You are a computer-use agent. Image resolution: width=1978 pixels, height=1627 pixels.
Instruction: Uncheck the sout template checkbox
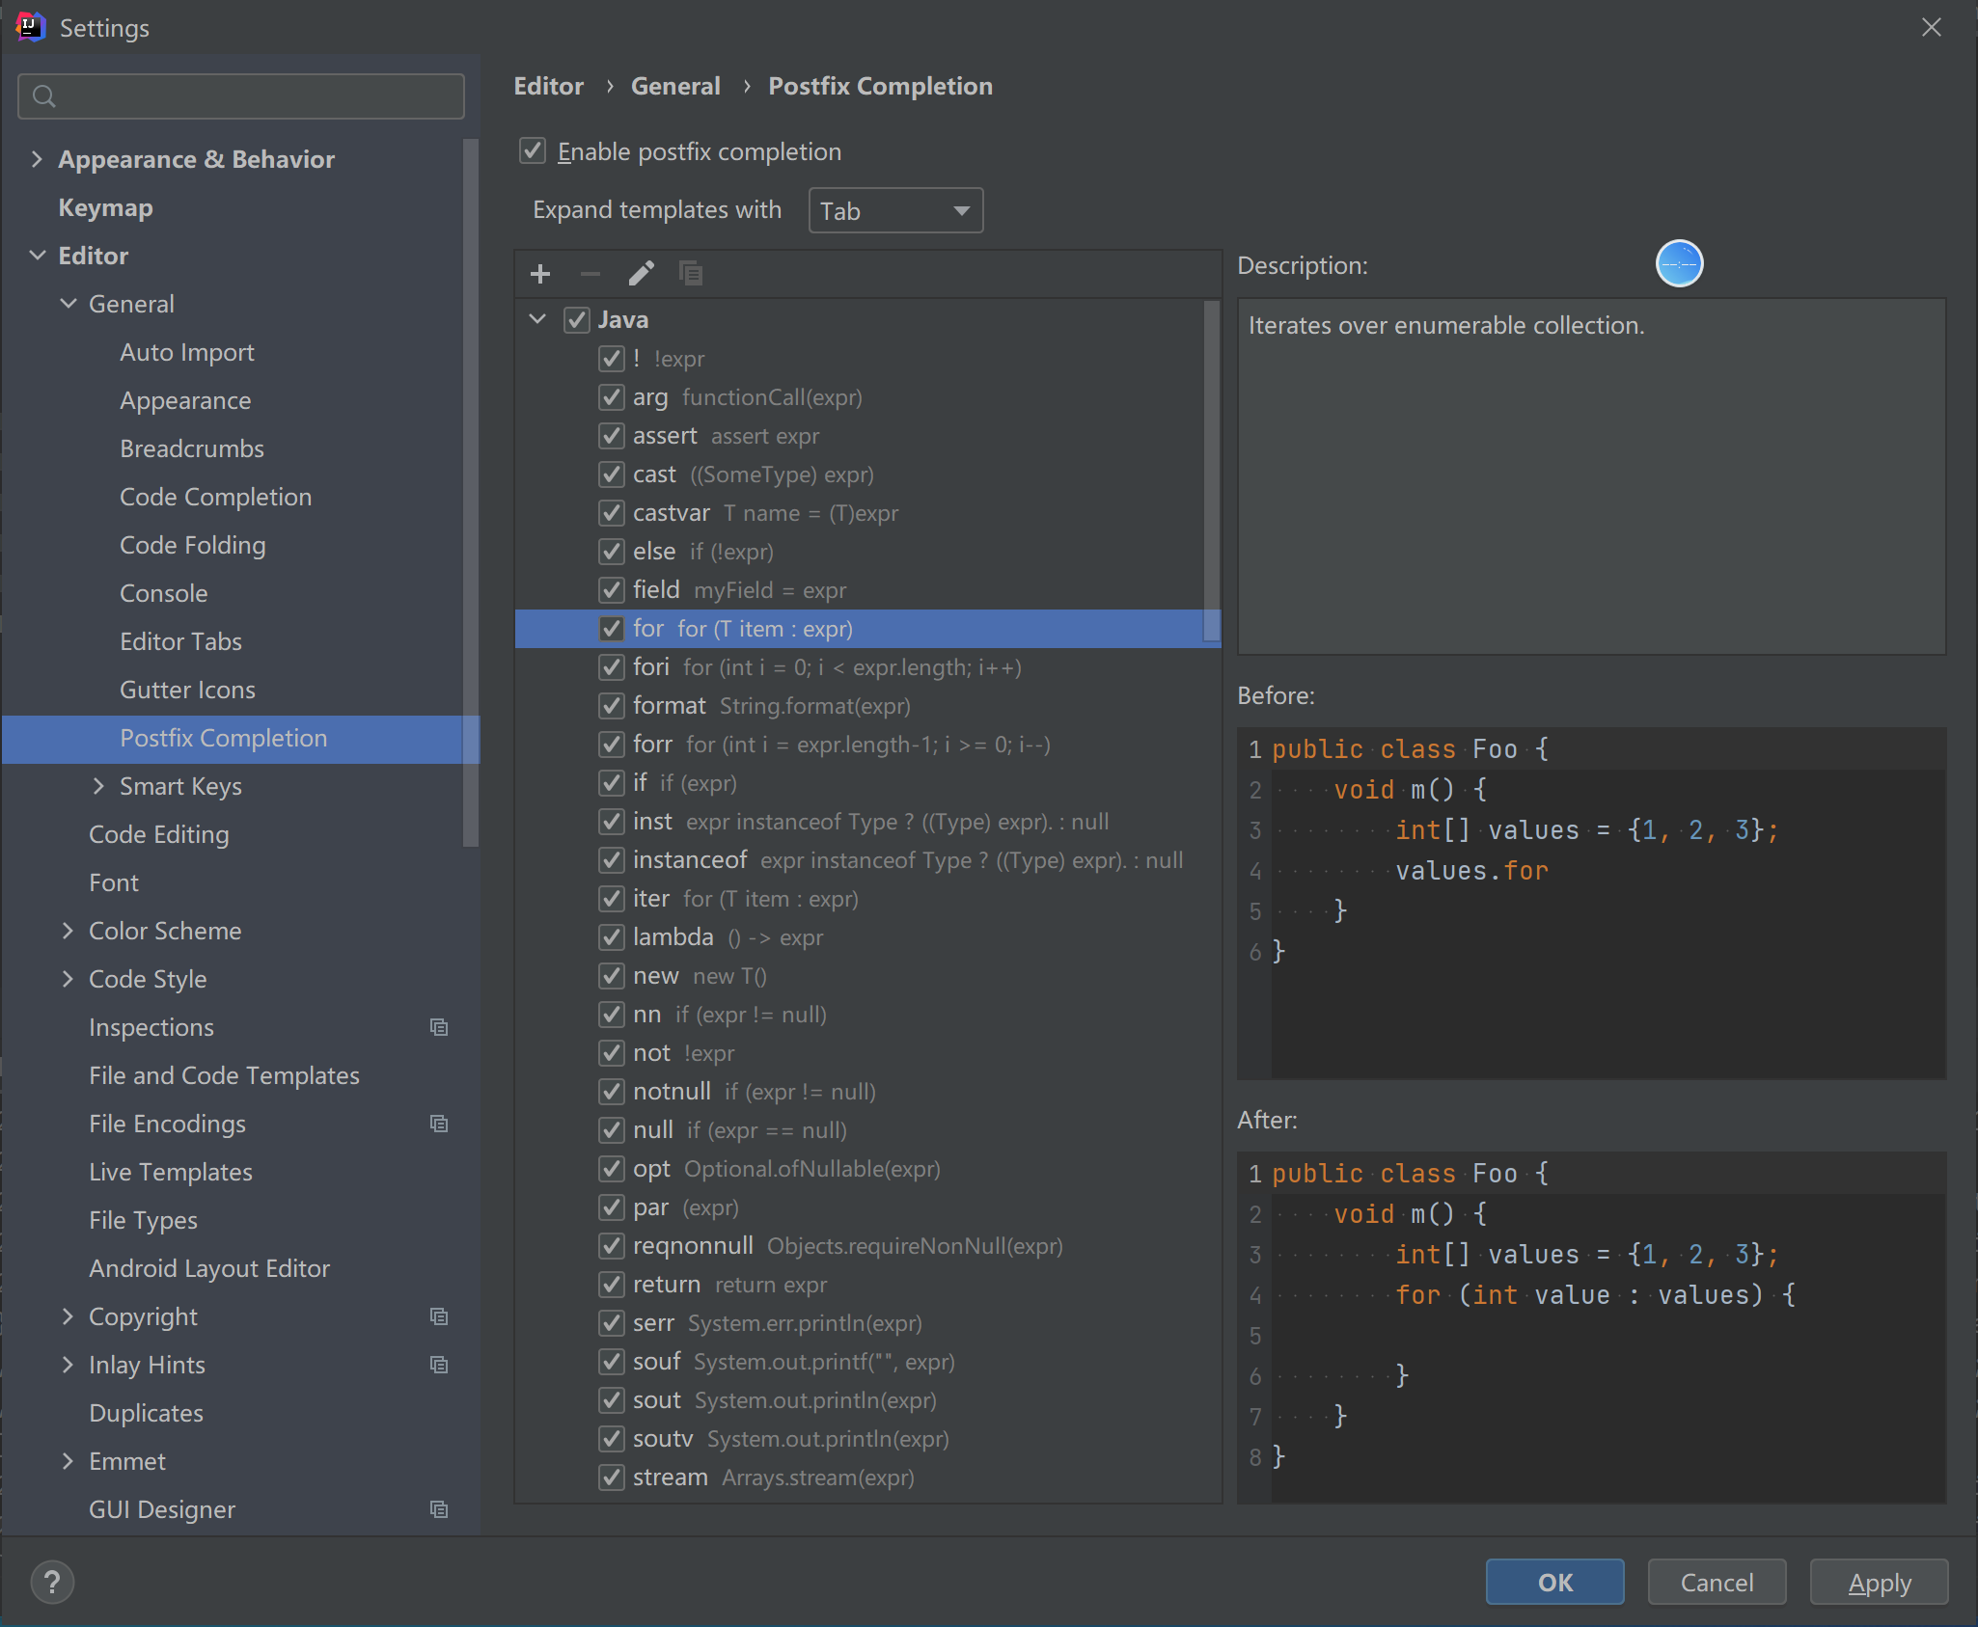click(x=611, y=1400)
